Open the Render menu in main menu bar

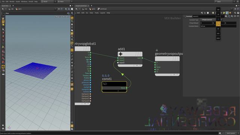pos(12,1)
